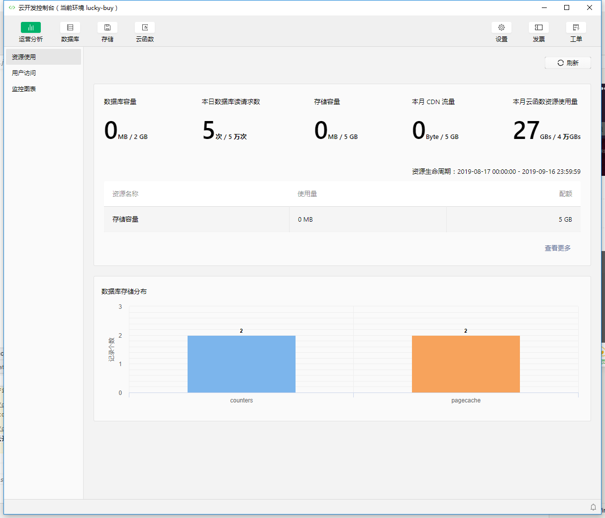
Task: Click the 云开发控制台 title bar logo icon
Action: click(x=12, y=7)
